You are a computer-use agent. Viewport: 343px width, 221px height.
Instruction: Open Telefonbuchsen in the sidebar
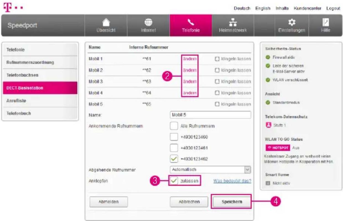(40, 75)
